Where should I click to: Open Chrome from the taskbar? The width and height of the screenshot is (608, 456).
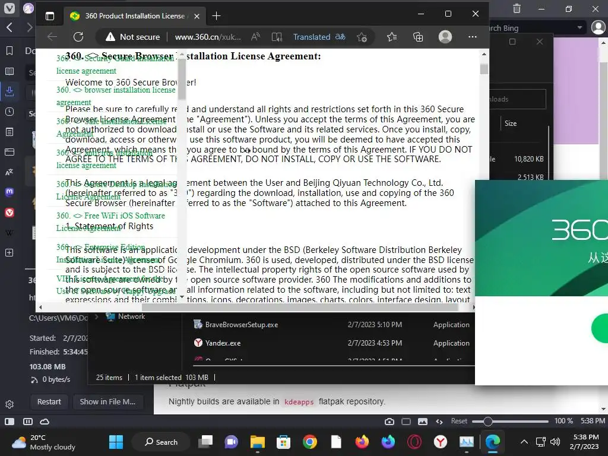point(309,442)
